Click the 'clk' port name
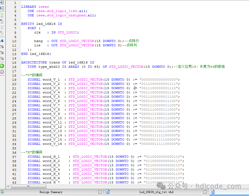249x196 pixels. tap(37, 32)
